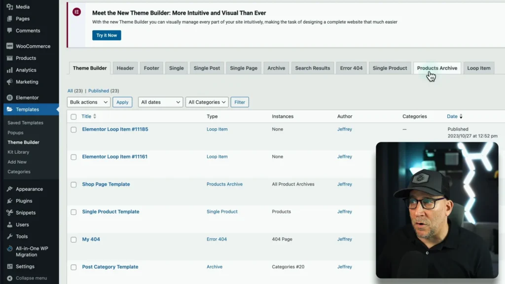Click the Products Archive type link
The image size is (505, 284).
(224, 184)
